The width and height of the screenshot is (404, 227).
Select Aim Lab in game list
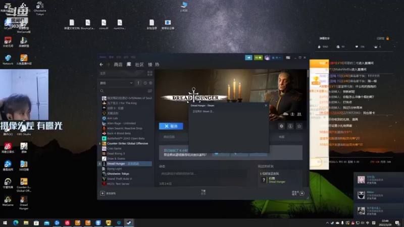[112, 118]
